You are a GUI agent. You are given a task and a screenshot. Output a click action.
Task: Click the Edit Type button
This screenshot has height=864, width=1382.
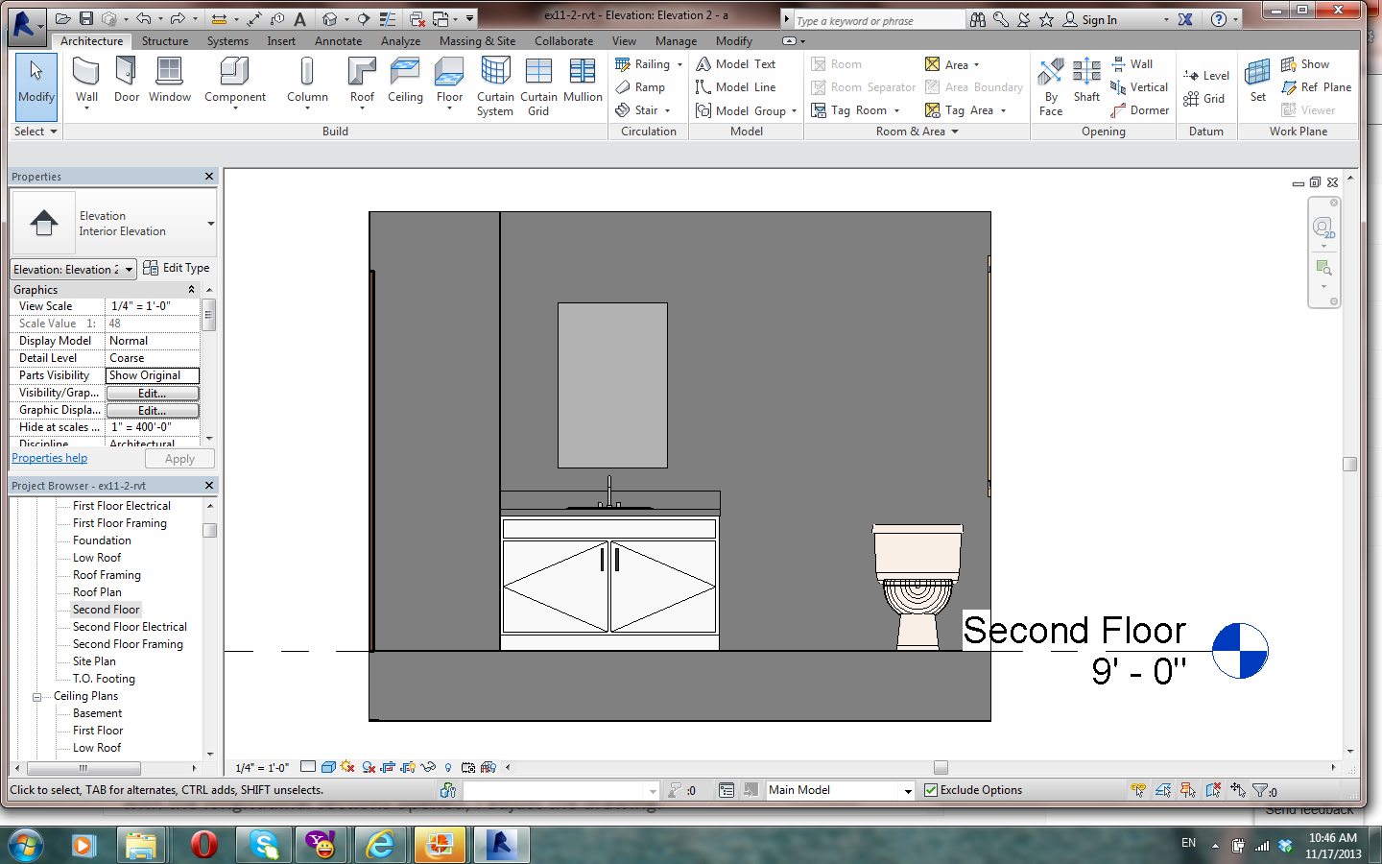(177, 268)
